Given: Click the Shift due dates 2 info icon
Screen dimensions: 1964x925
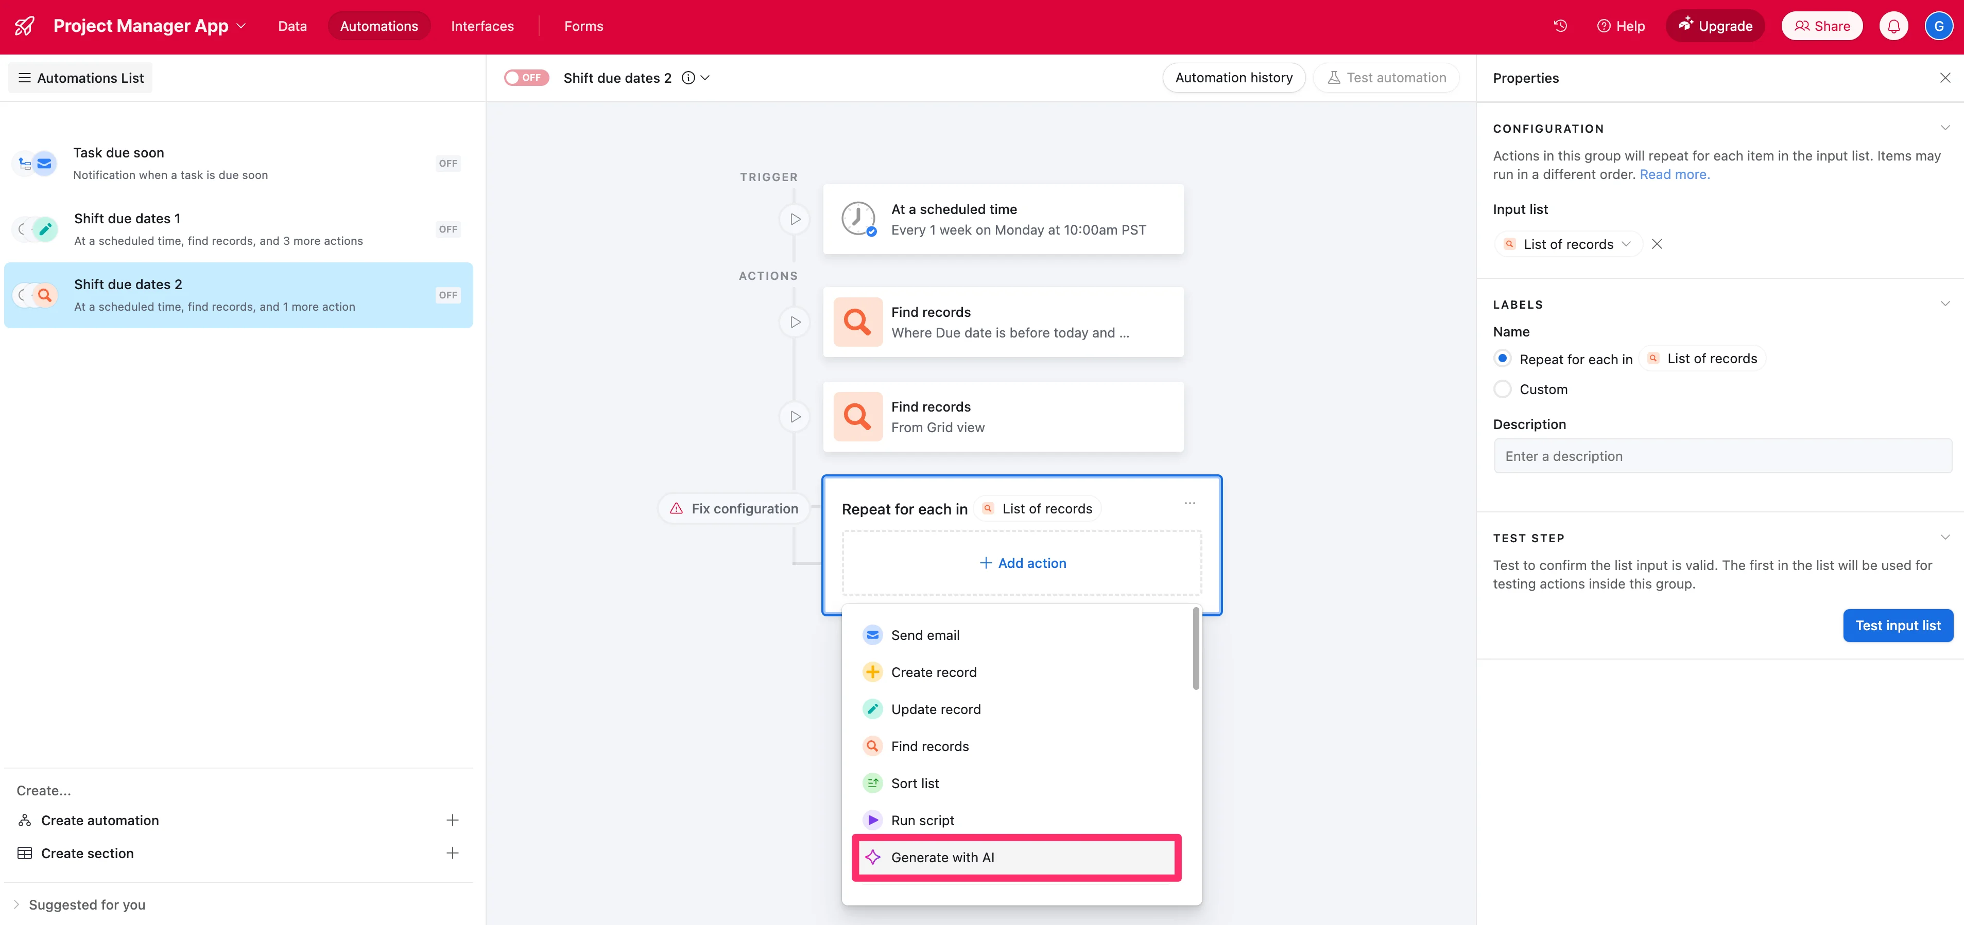Looking at the screenshot, I should pos(687,78).
